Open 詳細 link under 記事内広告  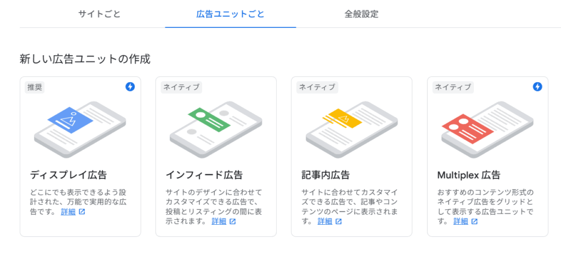coord(325,221)
